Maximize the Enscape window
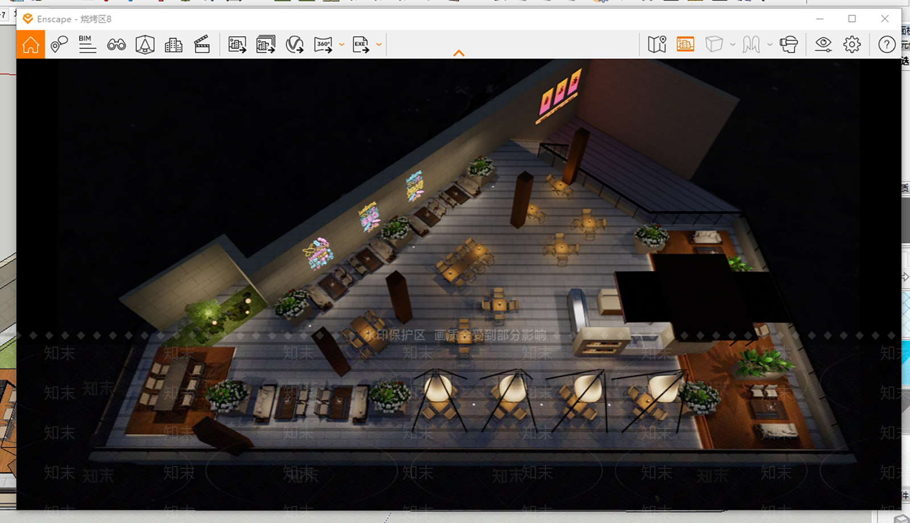910x523 pixels. [852, 19]
